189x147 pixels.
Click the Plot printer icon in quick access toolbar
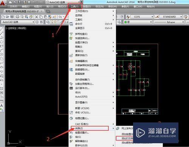click(x=29, y=2)
